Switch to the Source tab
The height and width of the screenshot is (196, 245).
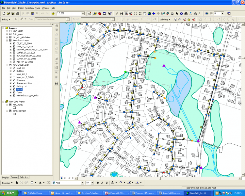(14, 177)
